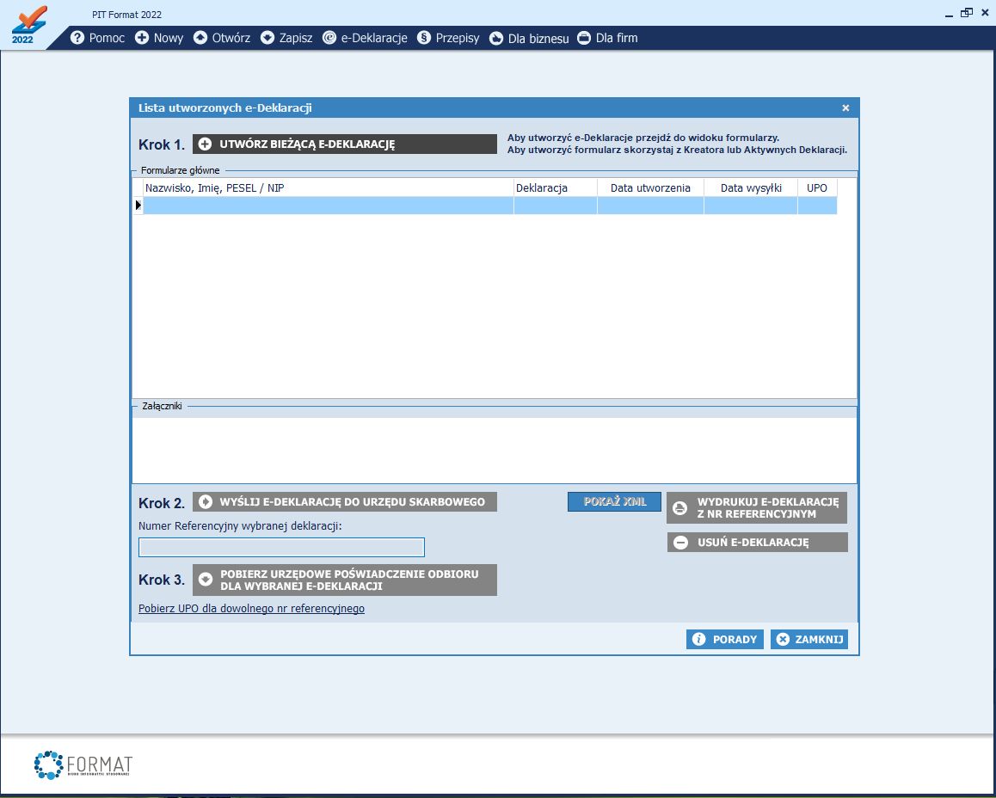The height and width of the screenshot is (798, 996).
Task: Click the Pomoc question mark icon
Action: point(77,38)
